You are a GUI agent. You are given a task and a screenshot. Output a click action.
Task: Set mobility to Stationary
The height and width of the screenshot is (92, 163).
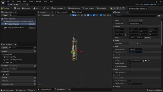point(140,38)
